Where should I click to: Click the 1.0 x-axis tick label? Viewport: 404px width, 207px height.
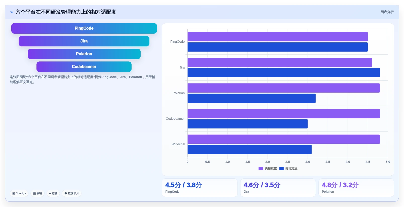(x=227, y=162)
